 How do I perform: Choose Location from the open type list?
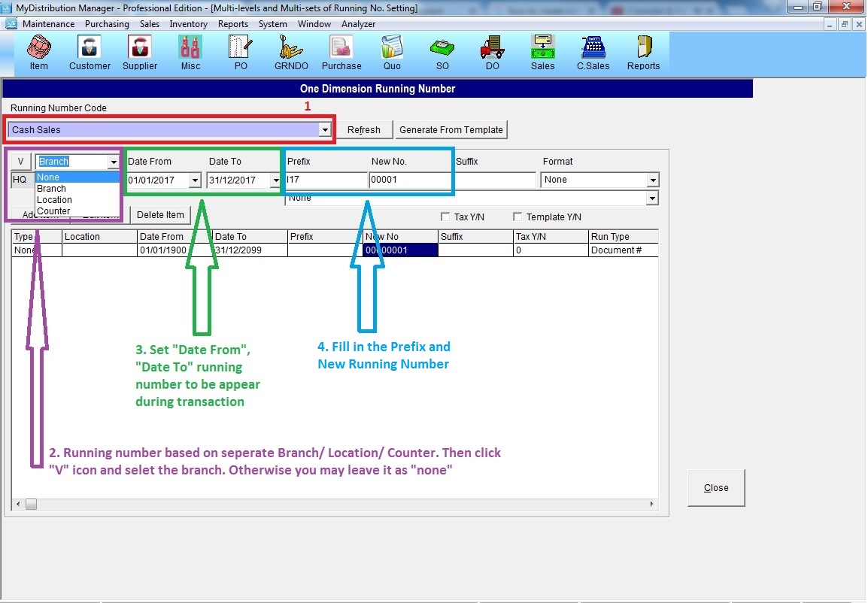pos(54,200)
